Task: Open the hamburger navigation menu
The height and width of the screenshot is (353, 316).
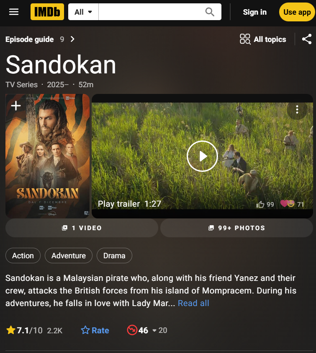Action: [14, 12]
